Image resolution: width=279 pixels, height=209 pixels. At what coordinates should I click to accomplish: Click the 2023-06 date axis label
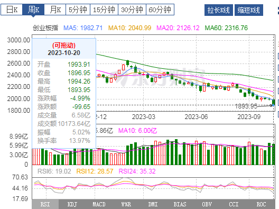click(x=196, y=117)
